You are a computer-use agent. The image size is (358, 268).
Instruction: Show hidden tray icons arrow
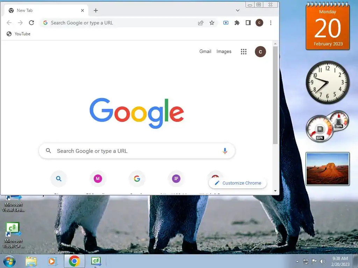[x=297, y=262]
